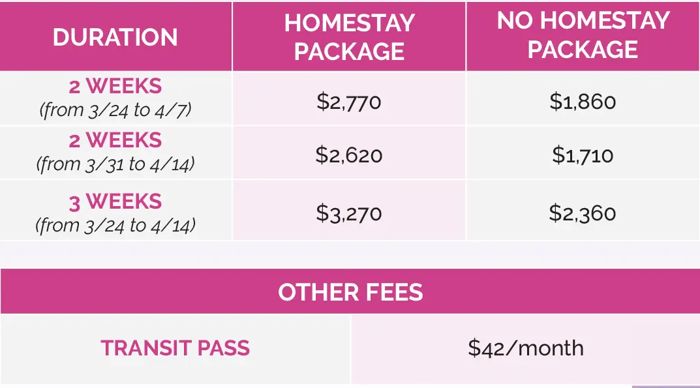The height and width of the screenshot is (388, 700).
Task: Click 2 WEEKS label above 3/31 dates
Action: coord(115,140)
